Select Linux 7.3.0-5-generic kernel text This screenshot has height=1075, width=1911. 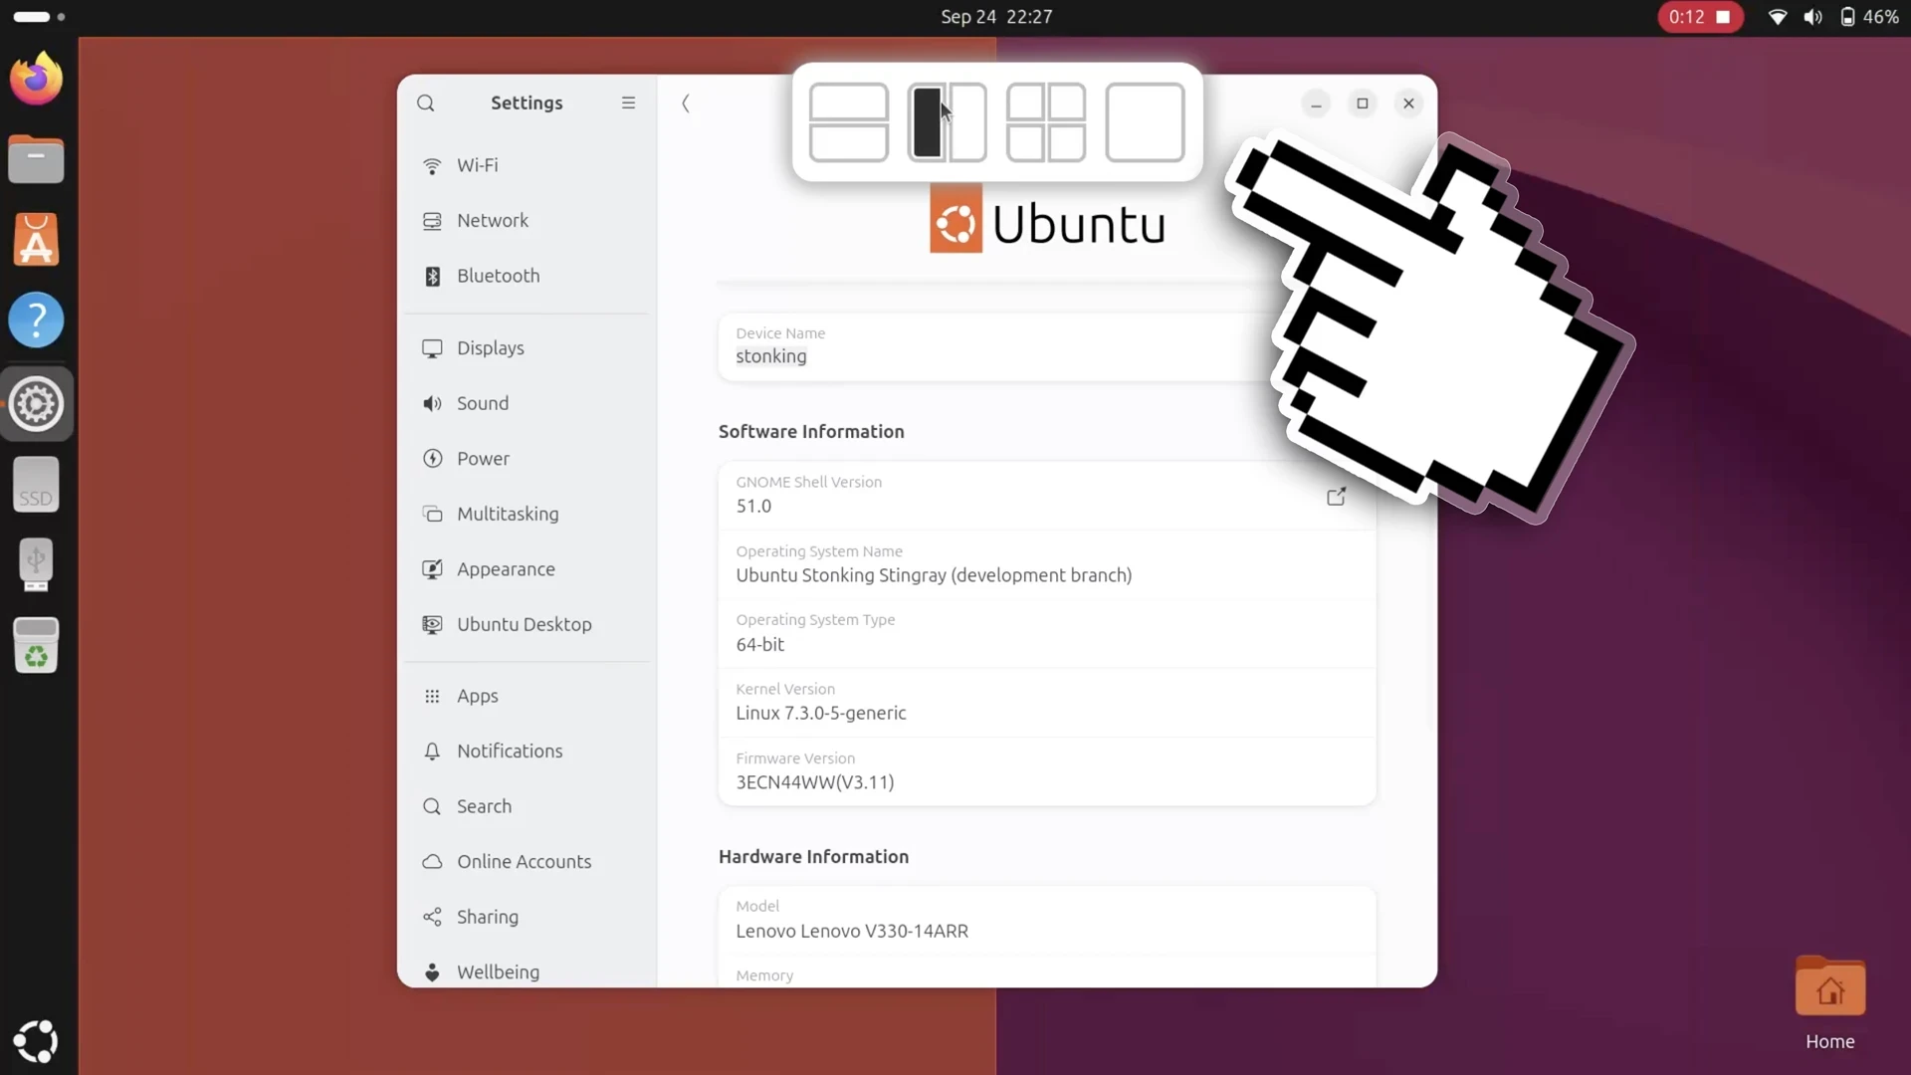821,713
